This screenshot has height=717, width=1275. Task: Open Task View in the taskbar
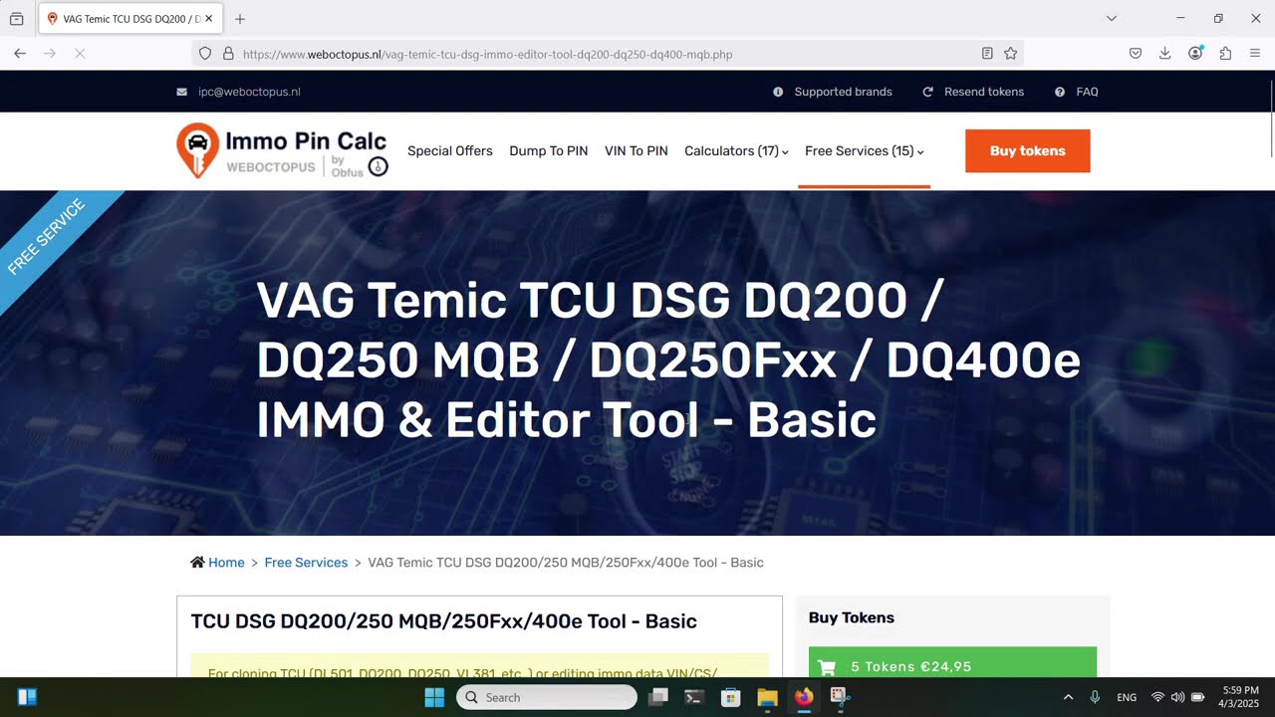(x=658, y=697)
